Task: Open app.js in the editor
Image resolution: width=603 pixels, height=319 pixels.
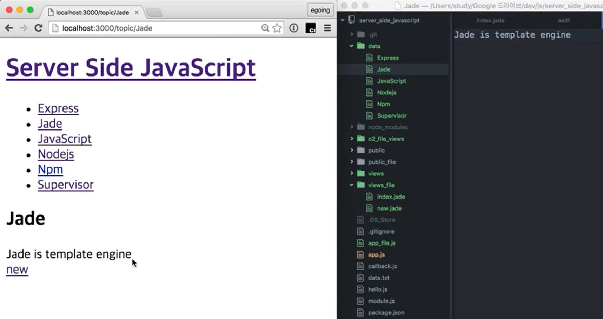Action: click(376, 254)
